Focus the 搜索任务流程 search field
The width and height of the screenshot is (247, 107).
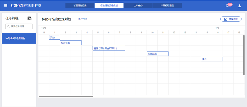[x=19, y=26]
